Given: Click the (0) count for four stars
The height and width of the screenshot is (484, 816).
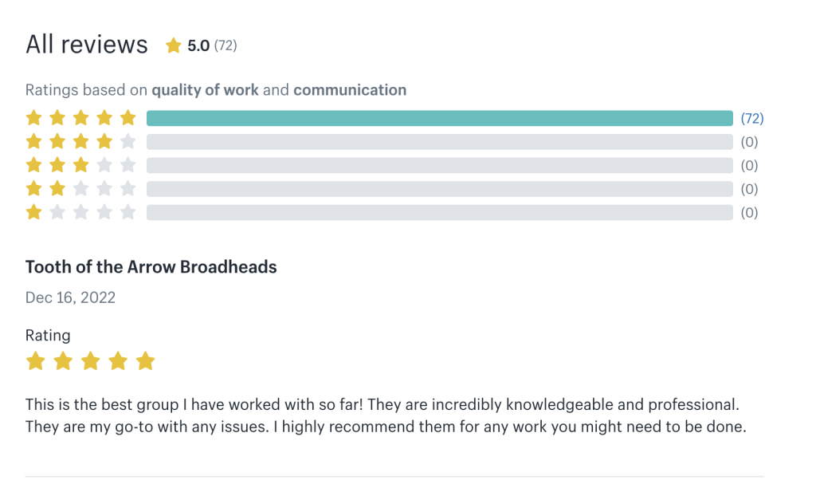Looking at the screenshot, I should 749,142.
